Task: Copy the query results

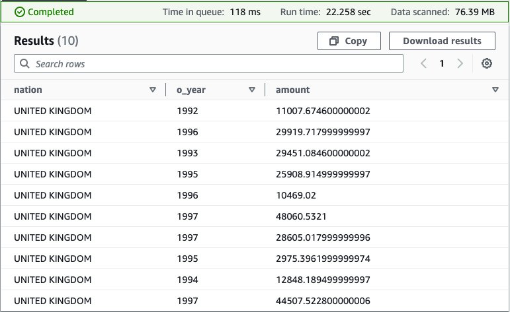Action: (x=349, y=41)
